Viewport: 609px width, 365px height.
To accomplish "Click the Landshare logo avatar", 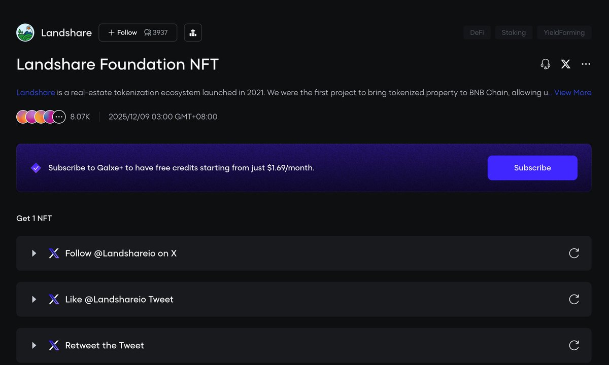I will (x=25, y=32).
